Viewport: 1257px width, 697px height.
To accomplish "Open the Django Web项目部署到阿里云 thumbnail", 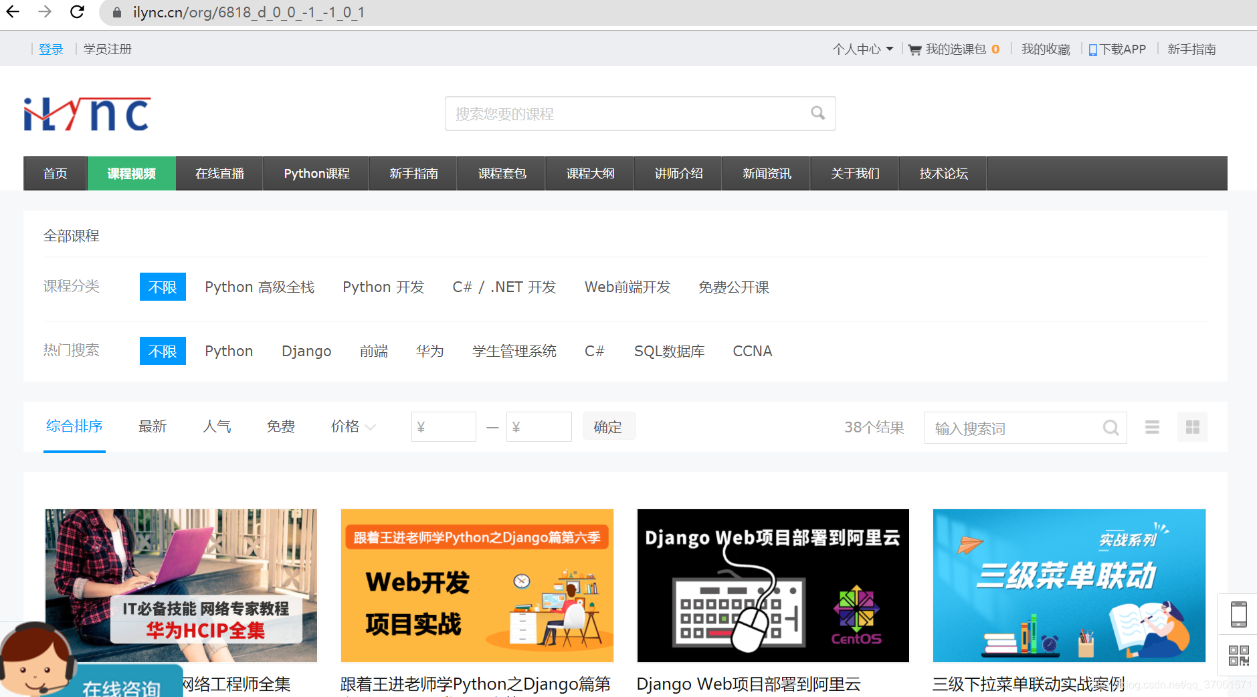I will pyautogui.click(x=773, y=585).
